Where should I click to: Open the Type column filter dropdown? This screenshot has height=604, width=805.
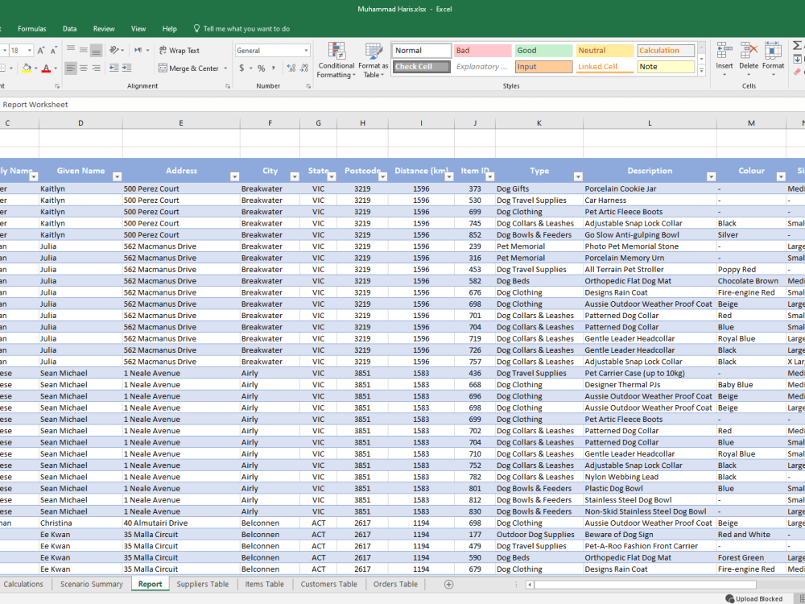[577, 176]
